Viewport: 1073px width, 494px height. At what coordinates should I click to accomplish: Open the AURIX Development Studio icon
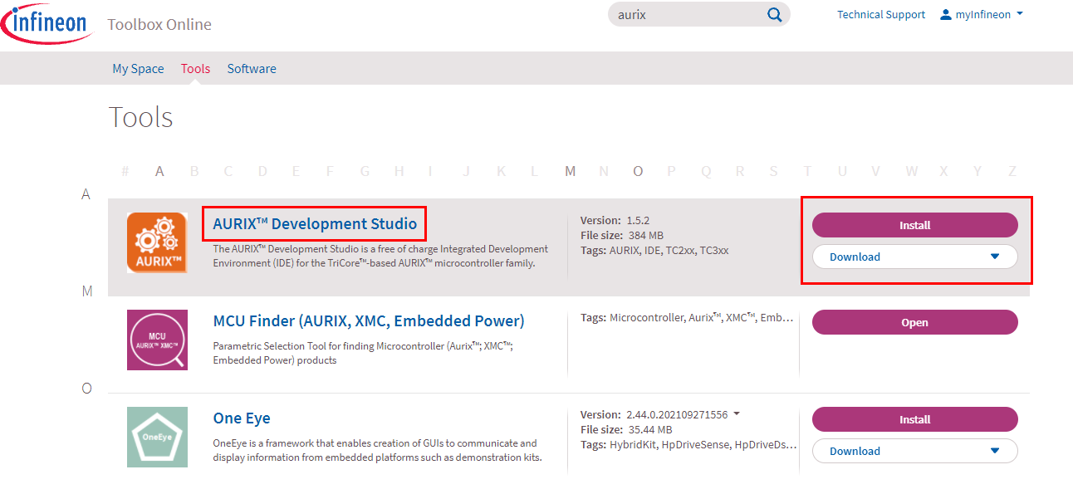[x=157, y=242]
